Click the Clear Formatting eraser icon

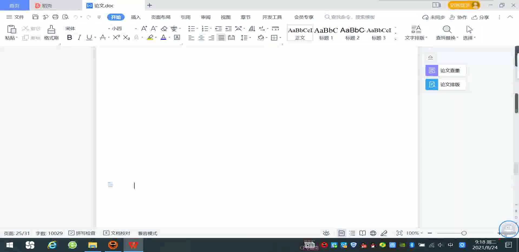click(x=164, y=28)
